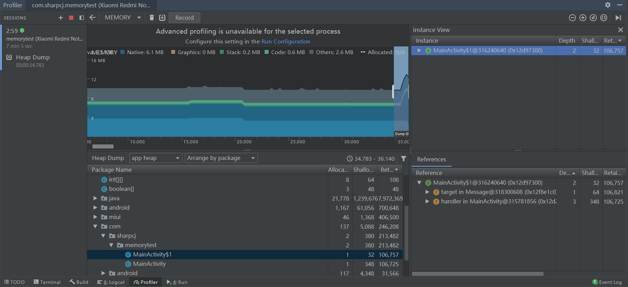Image resolution: width=628 pixels, height=287 pixels.
Task: Click the Record button
Action: [184, 18]
